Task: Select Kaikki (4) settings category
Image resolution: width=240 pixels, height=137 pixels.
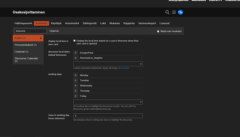Action: tap(28, 38)
